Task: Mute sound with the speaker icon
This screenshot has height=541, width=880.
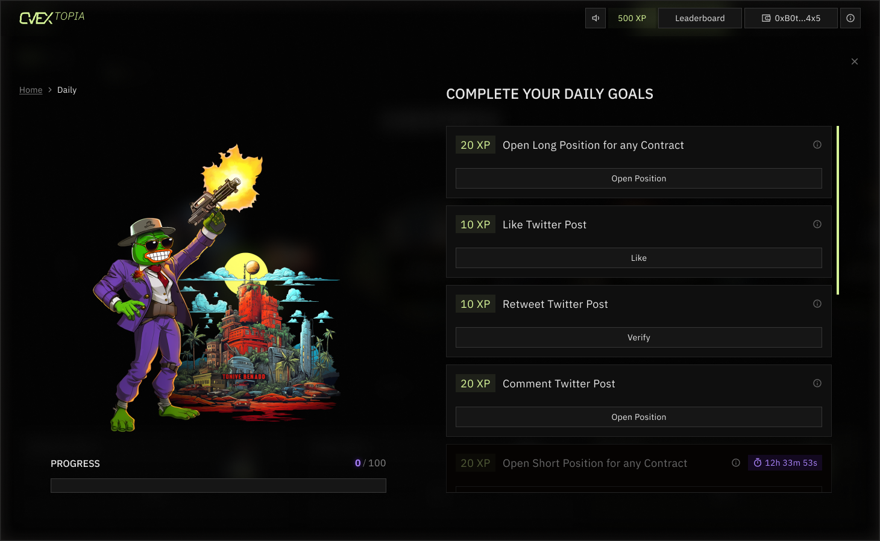Action: click(596, 18)
